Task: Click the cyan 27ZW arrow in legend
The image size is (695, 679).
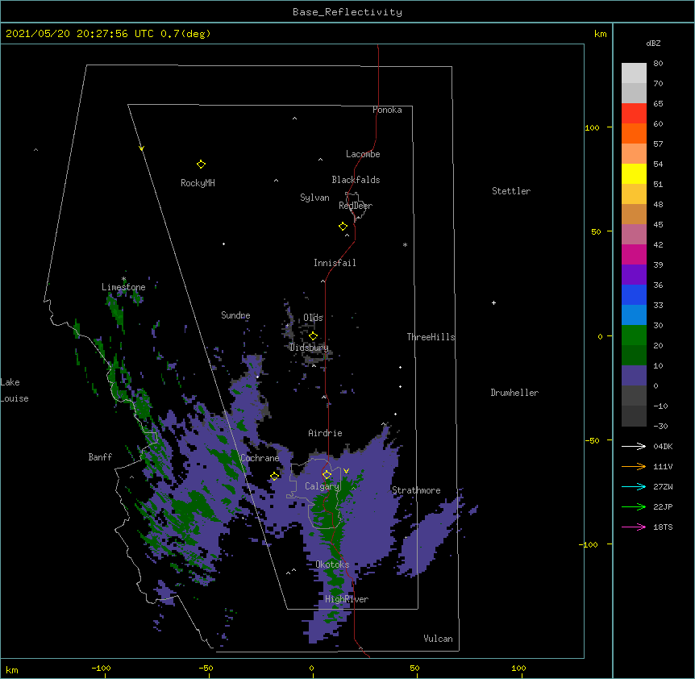Action: click(634, 486)
